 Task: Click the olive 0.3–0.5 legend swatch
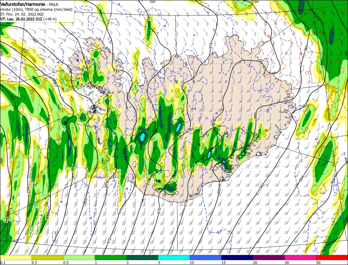tap(47, 257)
